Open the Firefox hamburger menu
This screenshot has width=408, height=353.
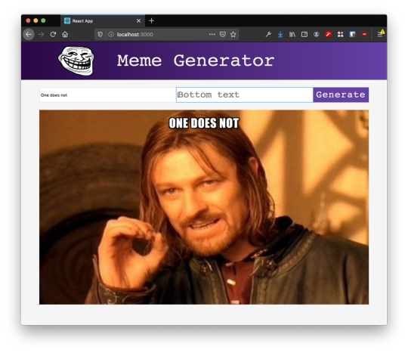click(380, 34)
